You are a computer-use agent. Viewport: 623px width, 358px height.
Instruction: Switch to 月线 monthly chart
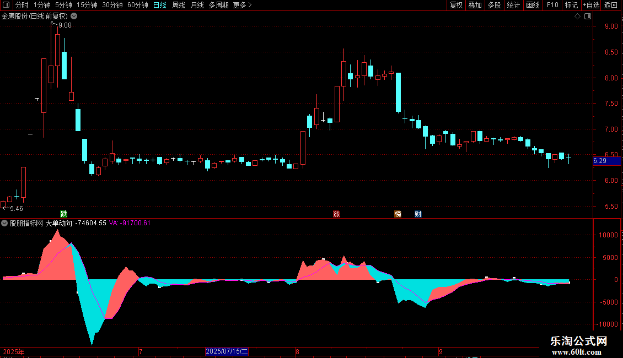coord(197,5)
